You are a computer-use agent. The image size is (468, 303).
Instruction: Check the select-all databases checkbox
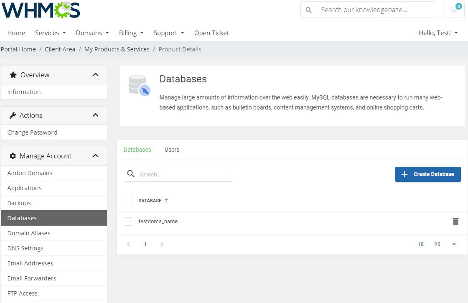(128, 201)
